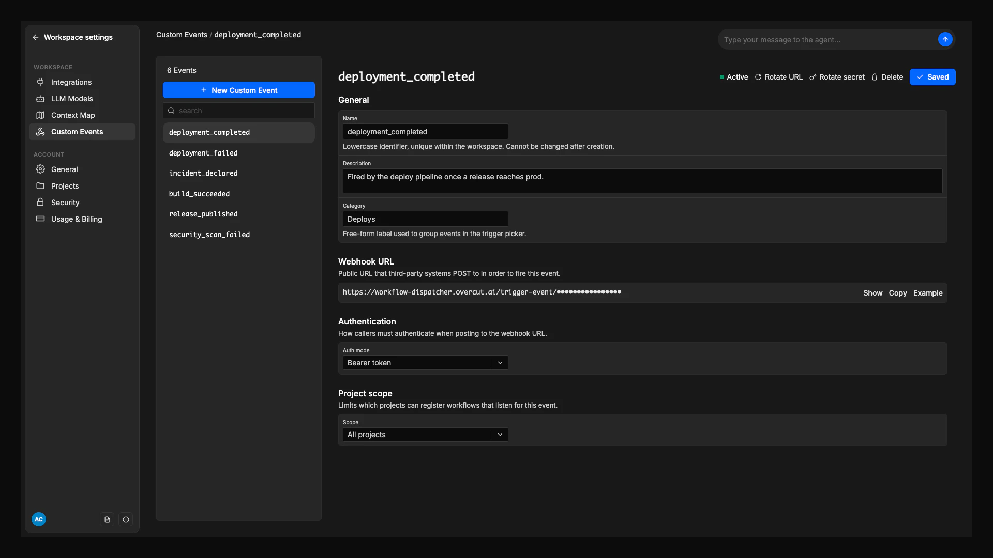Image resolution: width=993 pixels, height=558 pixels.
Task: Copy the webhook URL
Action: (x=897, y=293)
